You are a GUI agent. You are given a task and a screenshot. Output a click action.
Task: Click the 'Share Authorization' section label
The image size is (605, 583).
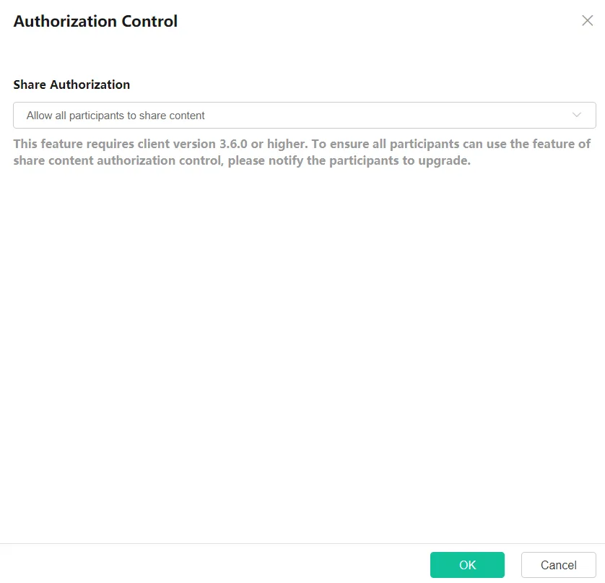click(71, 85)
